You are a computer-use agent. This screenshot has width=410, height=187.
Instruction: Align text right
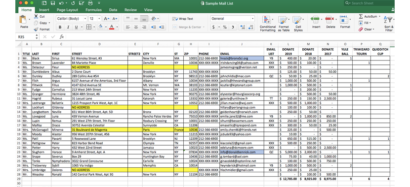[144, 27]
